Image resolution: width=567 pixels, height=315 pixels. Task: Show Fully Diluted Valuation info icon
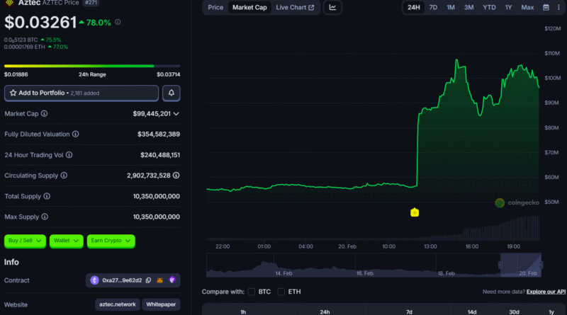point(76,134)
